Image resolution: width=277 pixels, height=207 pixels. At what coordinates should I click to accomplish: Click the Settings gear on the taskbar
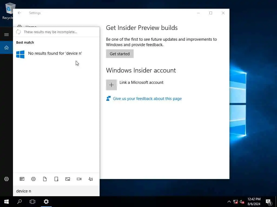(x=46, y=202)
